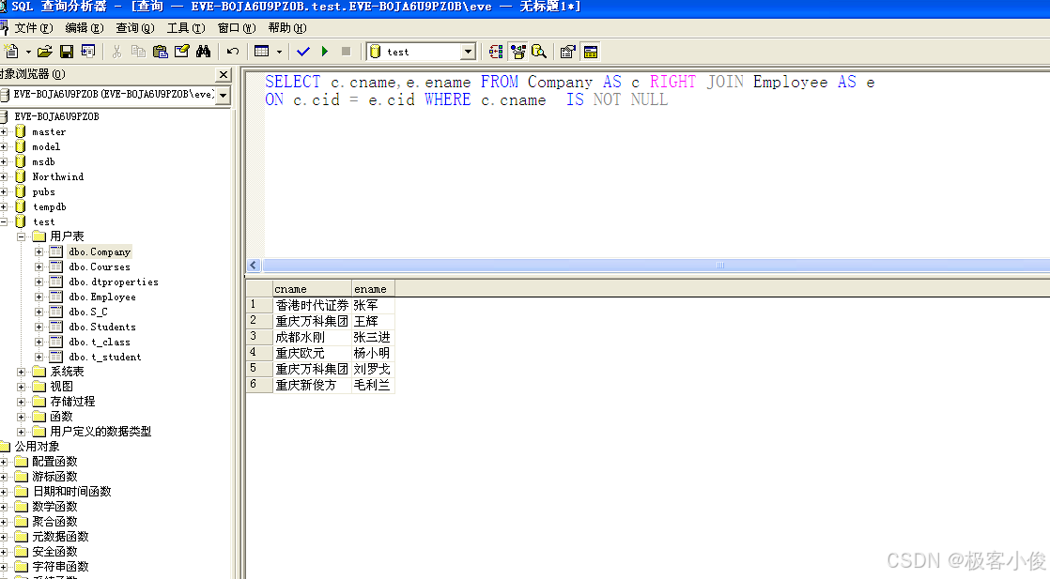
Task: Click the Clear Window icon
Action: click(181, 52)
